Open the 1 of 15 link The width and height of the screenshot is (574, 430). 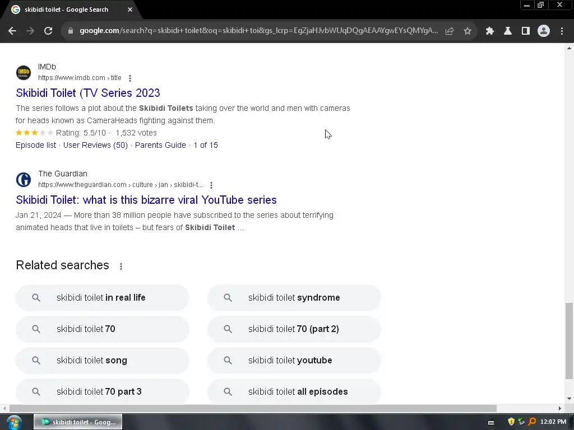pyautogui.click(x=206, y=145)
